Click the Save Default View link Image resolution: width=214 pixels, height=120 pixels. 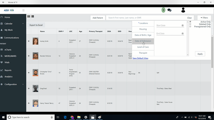point(140,58)
